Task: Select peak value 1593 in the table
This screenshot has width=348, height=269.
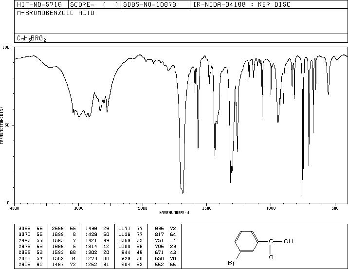Action: click(58, 252)
